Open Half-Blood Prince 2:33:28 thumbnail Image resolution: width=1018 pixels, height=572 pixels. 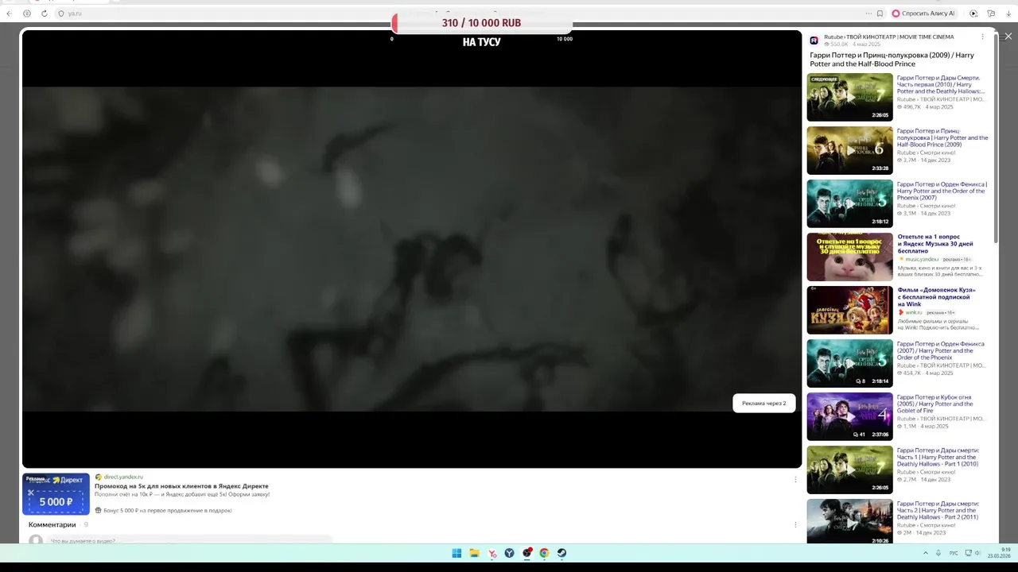click(849, 150)
